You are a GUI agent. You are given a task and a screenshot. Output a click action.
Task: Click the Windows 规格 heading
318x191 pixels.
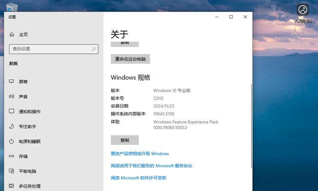coord(131,77)
